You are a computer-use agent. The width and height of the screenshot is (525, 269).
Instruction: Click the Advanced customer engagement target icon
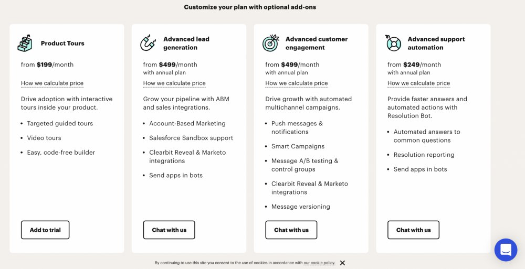pyautogui.click(x=270, y=44)
